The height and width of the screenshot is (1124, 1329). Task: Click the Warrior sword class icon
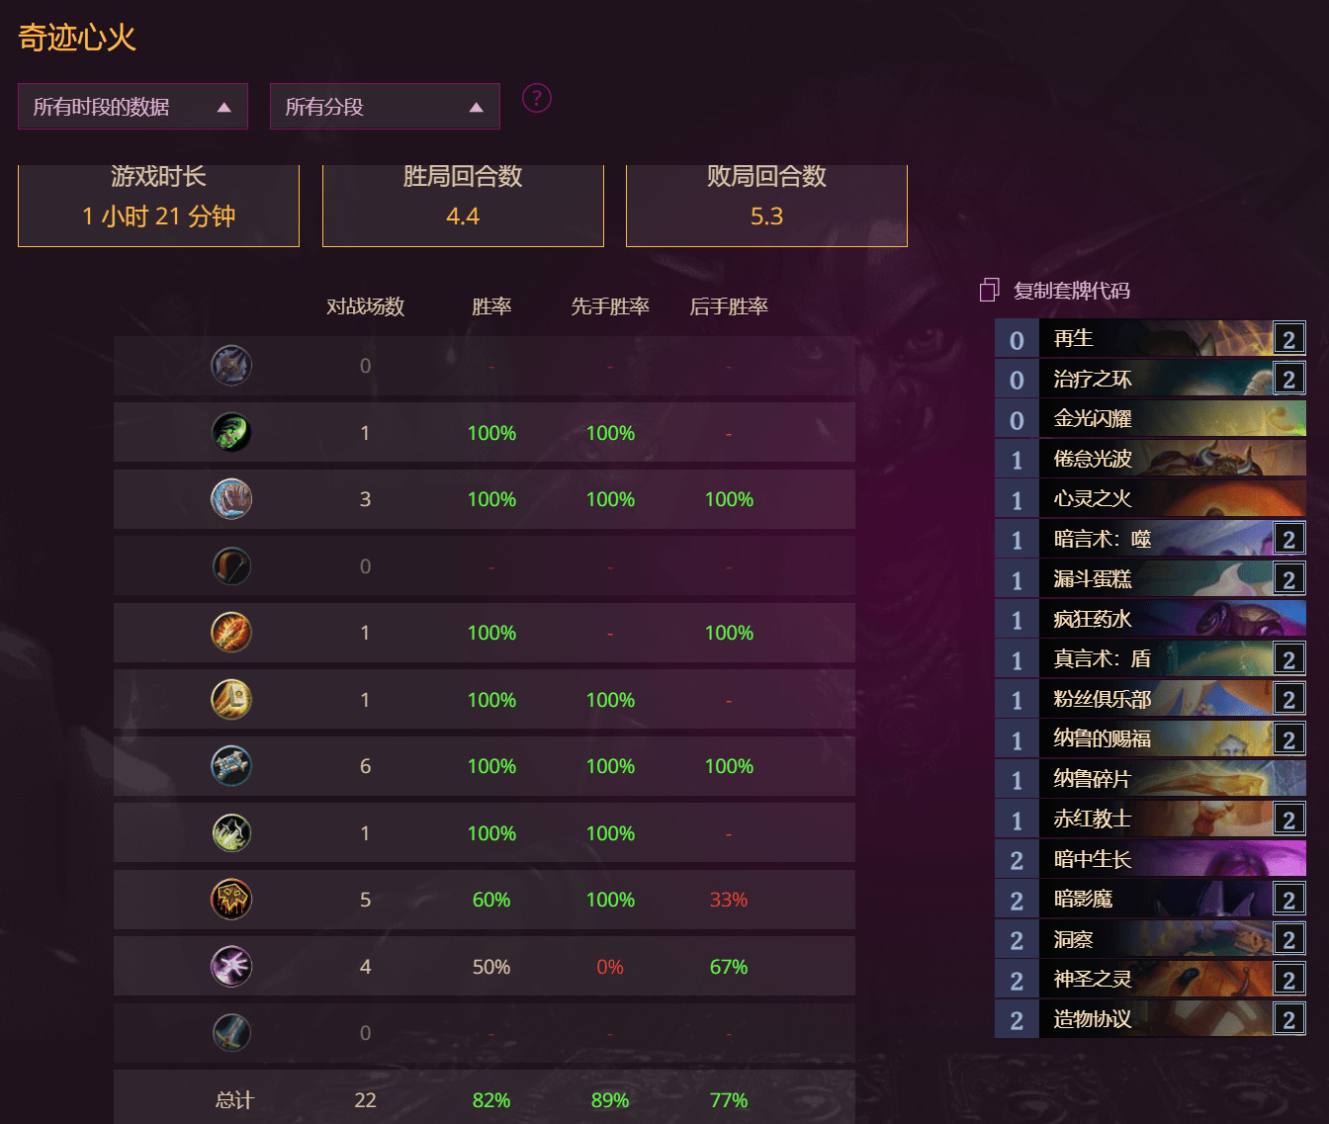[231, 1033]
